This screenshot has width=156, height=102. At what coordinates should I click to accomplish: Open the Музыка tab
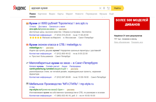point(103,14)
